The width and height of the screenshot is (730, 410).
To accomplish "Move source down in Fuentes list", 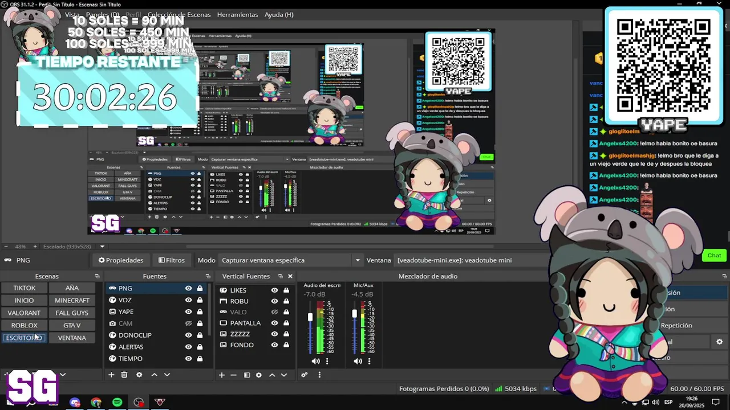I will pyautogui.click(x=167, y=375).
